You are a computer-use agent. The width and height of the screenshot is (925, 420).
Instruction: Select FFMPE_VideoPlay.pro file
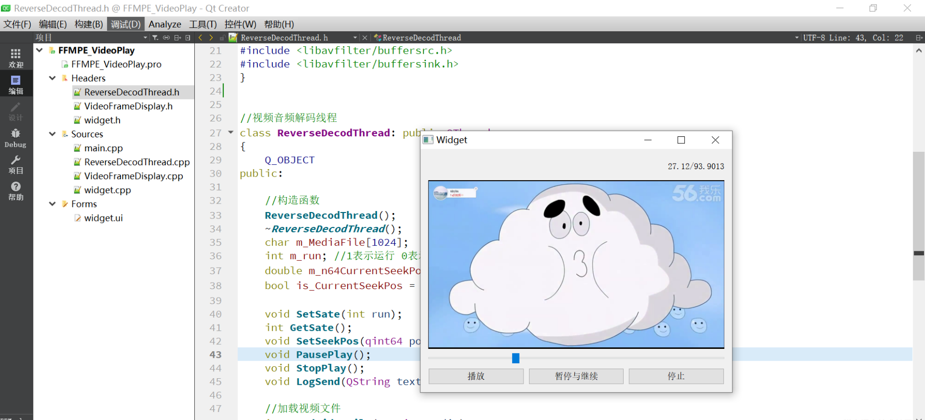[x=116, y=64]
